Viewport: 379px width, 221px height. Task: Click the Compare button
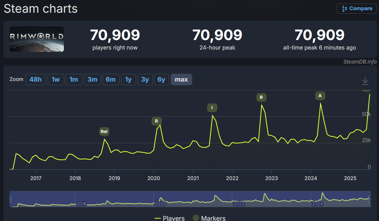coord(356,9)
